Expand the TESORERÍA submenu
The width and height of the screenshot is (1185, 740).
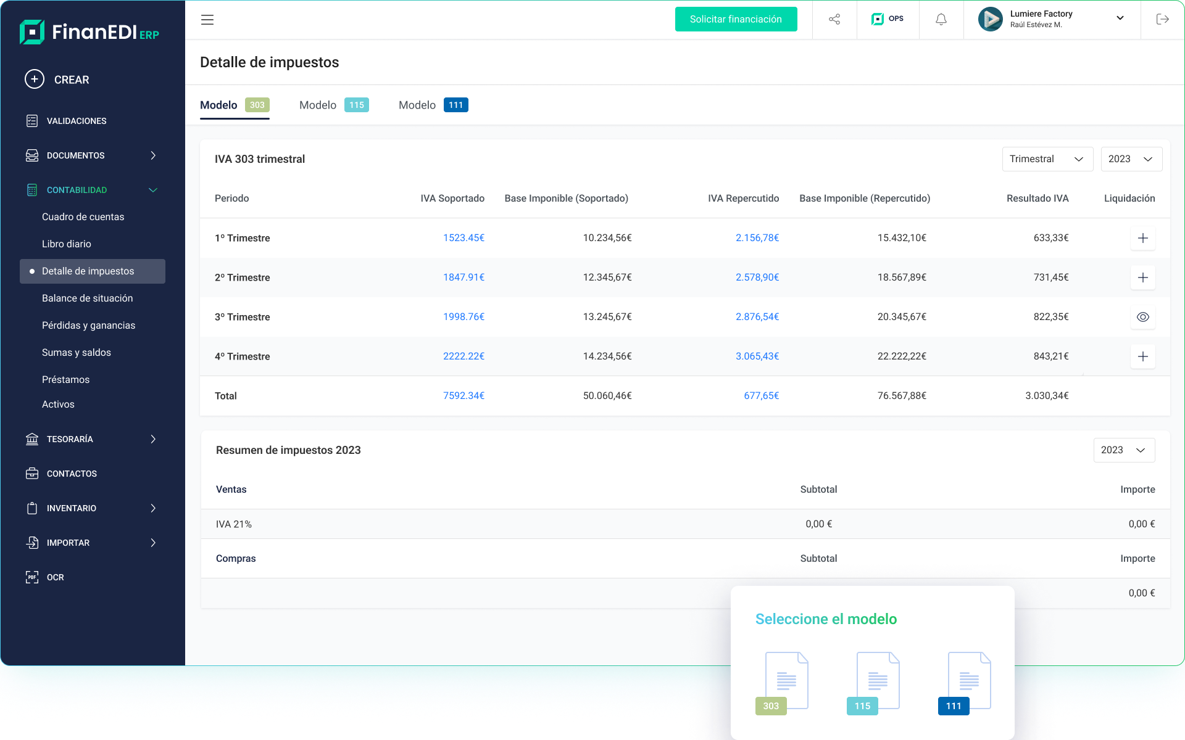tap(153, 439)
